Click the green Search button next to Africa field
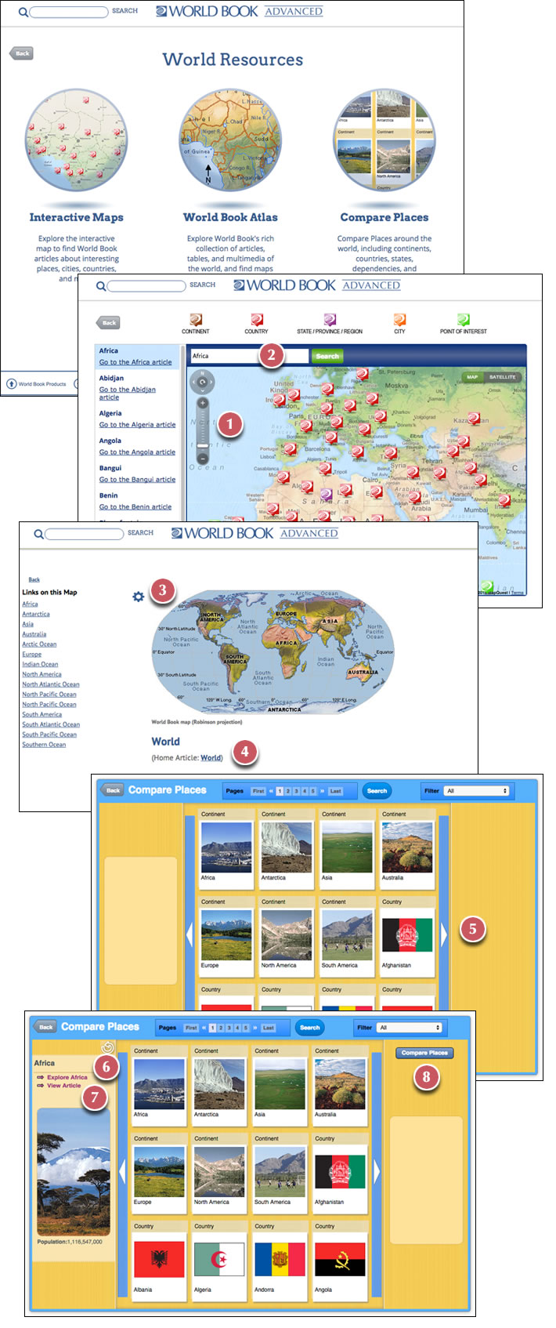 pos(327,356)
